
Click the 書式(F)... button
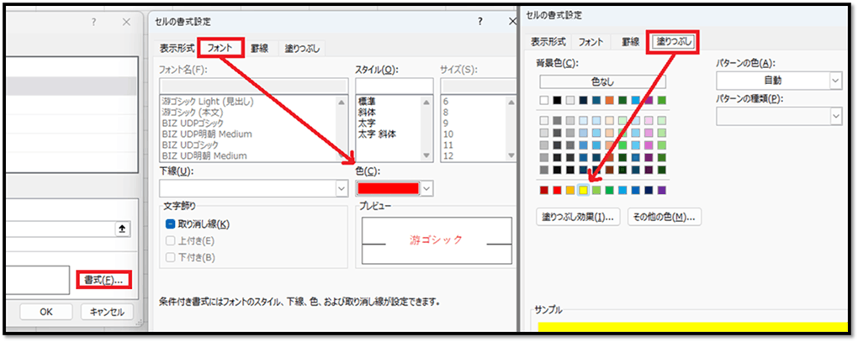103,280
